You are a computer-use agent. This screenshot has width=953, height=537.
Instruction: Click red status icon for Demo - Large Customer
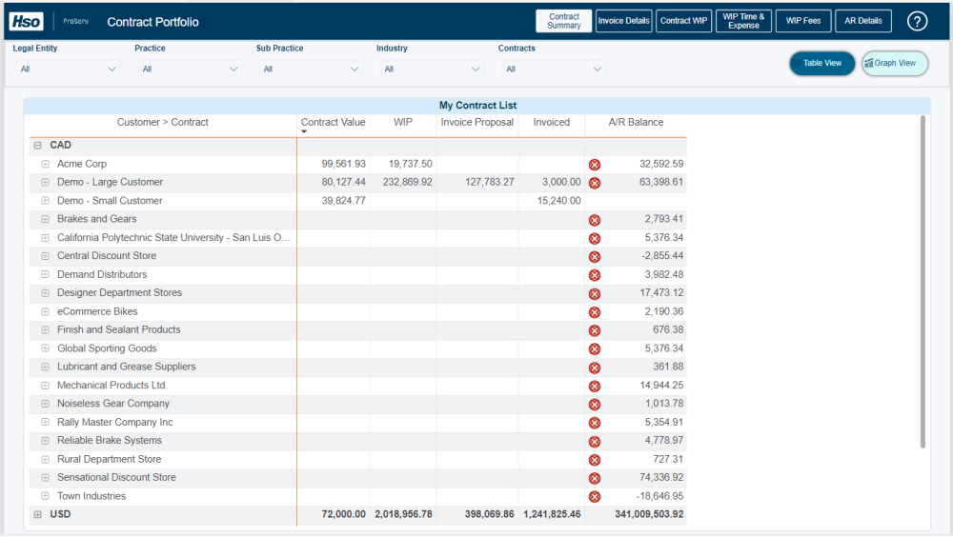(595, 183)
